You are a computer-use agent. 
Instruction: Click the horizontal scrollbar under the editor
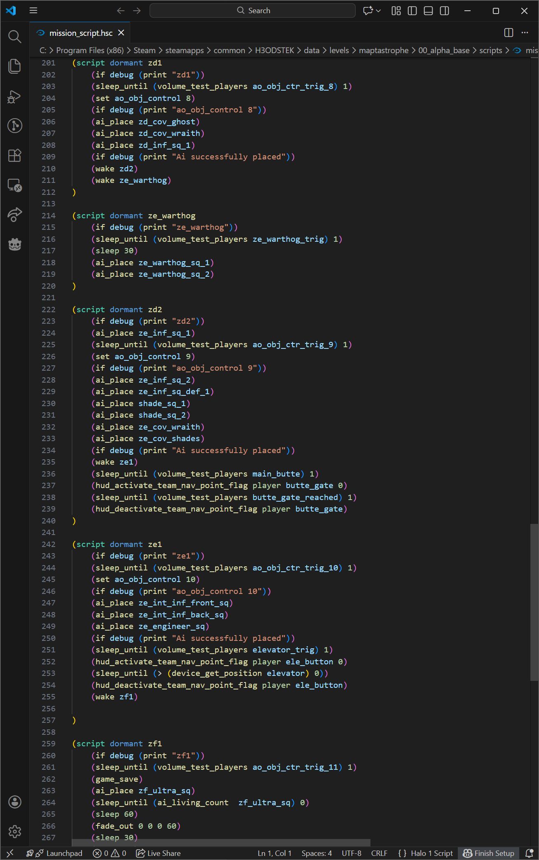(221, 843)
